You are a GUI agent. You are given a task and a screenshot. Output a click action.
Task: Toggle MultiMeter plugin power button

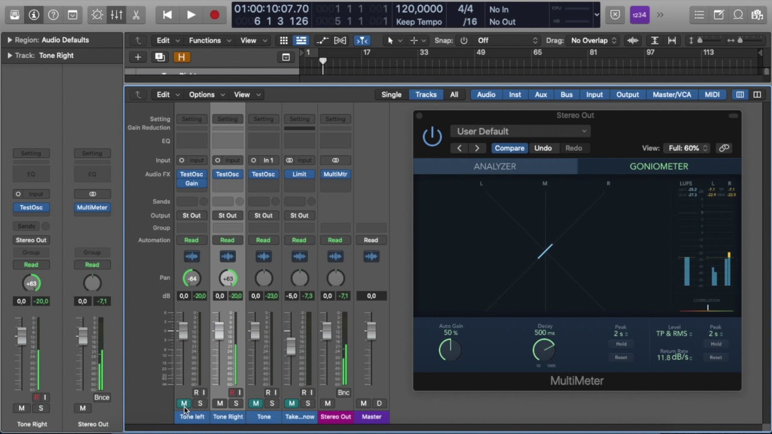point(432,137)
